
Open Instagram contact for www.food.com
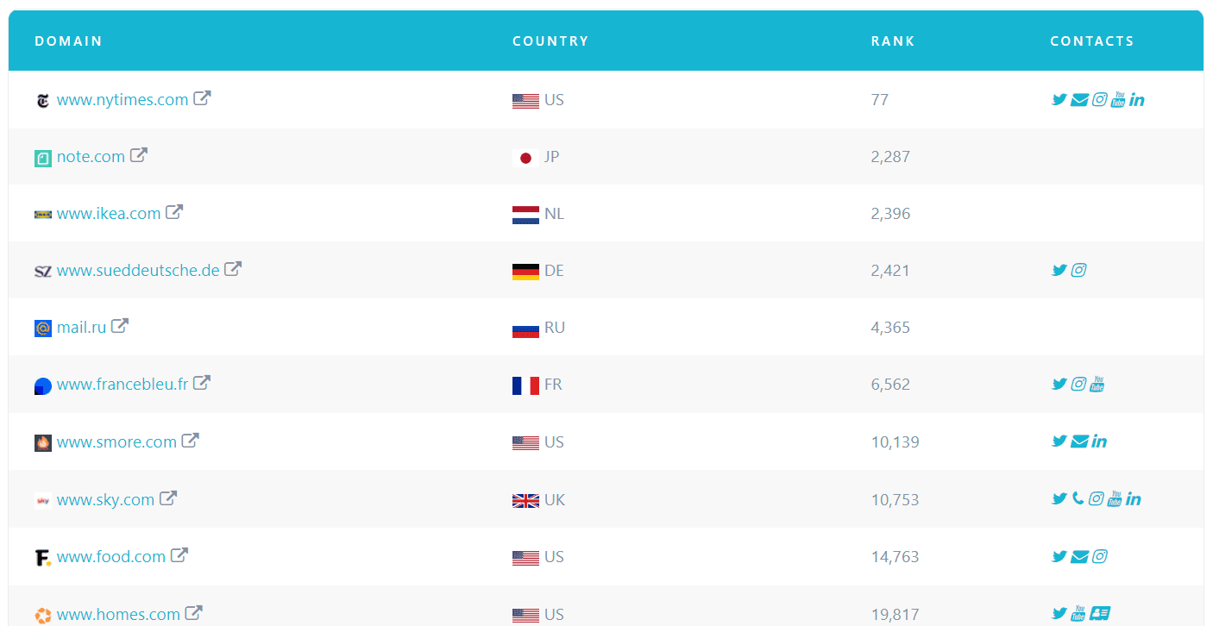pyautogui.click(x=1099, y=556)
